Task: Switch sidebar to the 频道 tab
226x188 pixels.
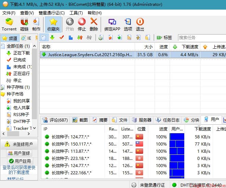Action: 10,38
